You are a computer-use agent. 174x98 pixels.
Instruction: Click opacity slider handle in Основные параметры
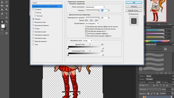pyautogui.click(x=99, y=11)
